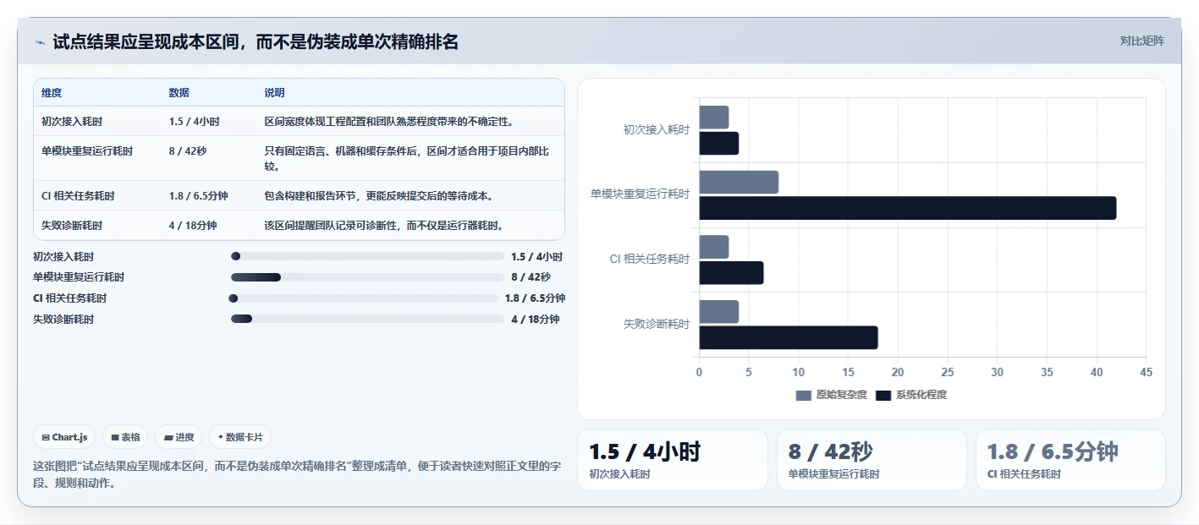
Task: Click the 系统化程度 legend color box
Action: pyautogui.click(x=883, y=395)
